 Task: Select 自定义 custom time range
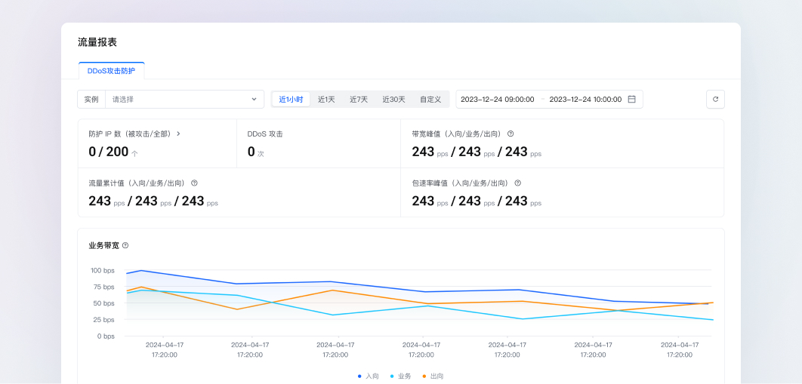(x=430, y=99)
